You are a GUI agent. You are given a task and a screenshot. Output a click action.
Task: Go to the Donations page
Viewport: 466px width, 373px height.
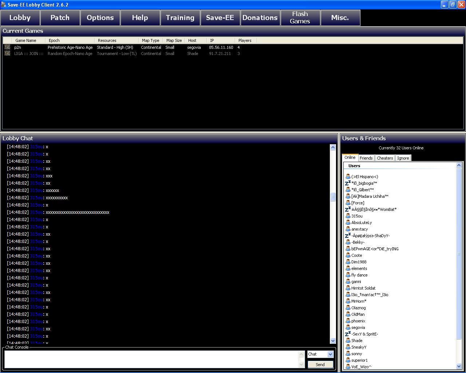tap(260, 17)
